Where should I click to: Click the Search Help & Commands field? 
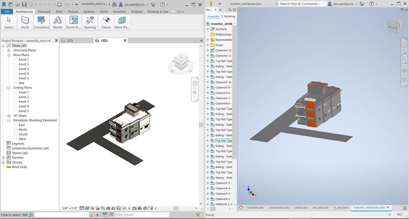(302, 4)
